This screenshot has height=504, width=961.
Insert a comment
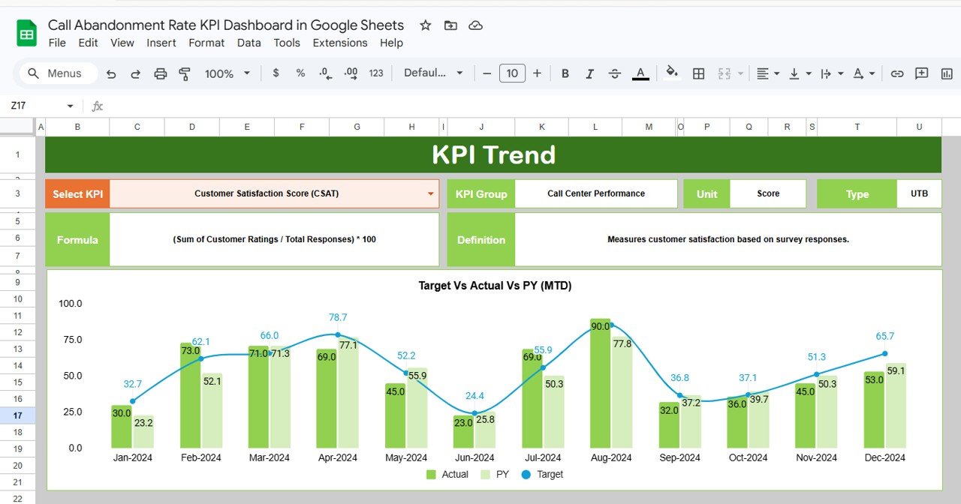point(922,73)
